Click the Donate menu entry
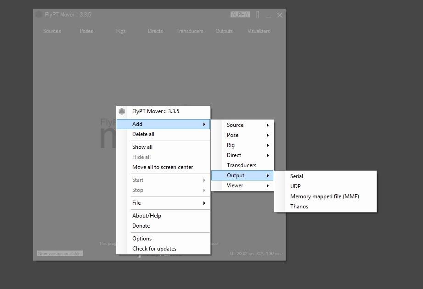Viewport: 423px width, 289px height. (x=163, y=226)
